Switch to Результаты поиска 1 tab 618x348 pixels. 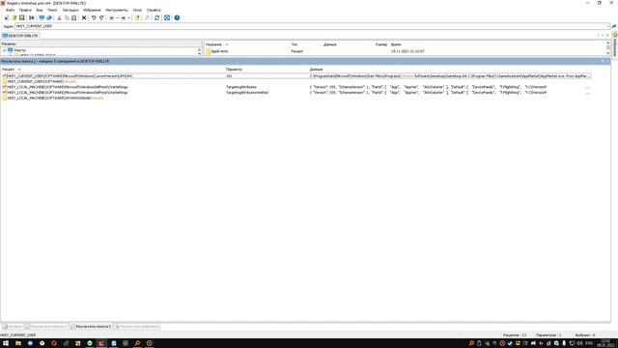(46, 327)
